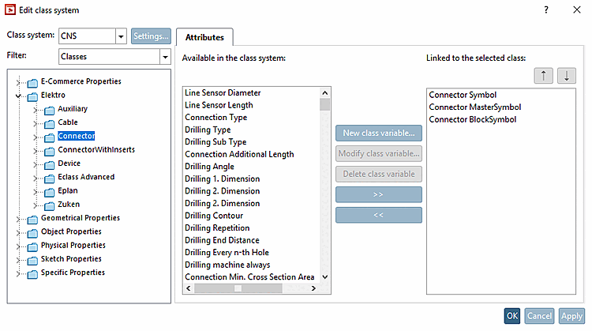Image resolution: width=592 pixels, height=331 pixels.
Task: Expand the Physical Properties node
Action: tap(17, 246)
